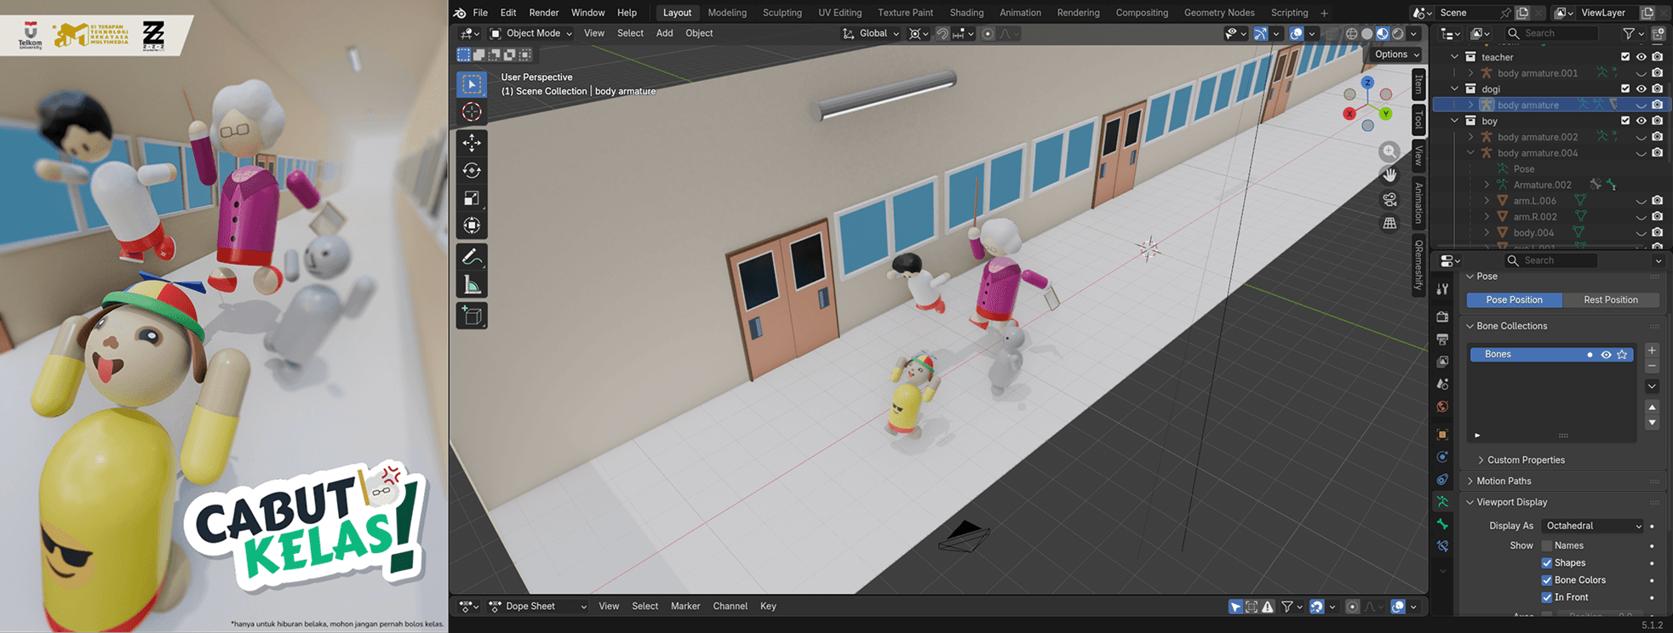Screen dimensions: 1673x633
Task: Choose the Measure tool
Action: [472, 285]
